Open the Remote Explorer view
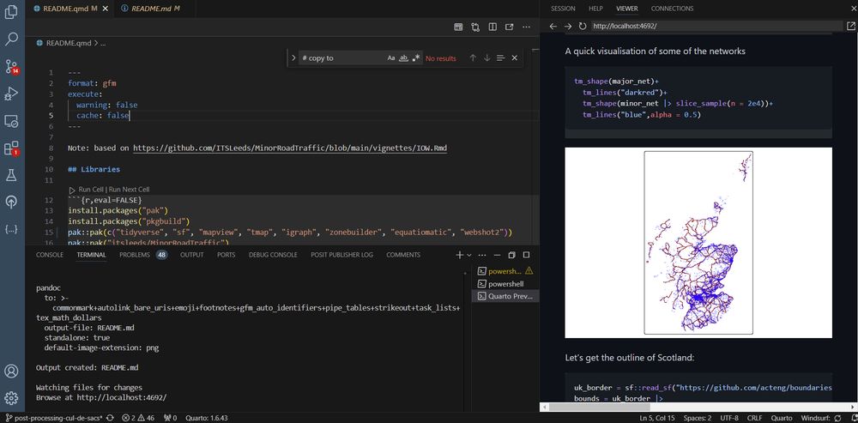Image resolution: width=858 pixels, height=423 pixels. click(11, 121)
